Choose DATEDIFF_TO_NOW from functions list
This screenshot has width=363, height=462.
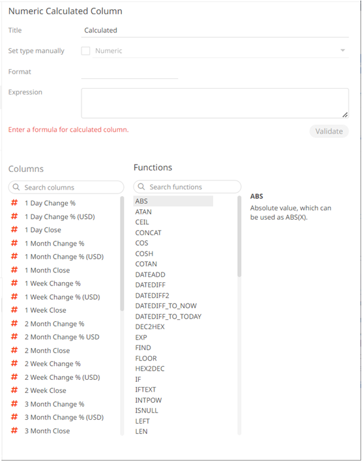point(166,306)
